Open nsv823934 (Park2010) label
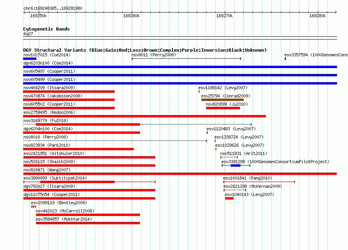The image size is (348, 250). pos(47,145)
